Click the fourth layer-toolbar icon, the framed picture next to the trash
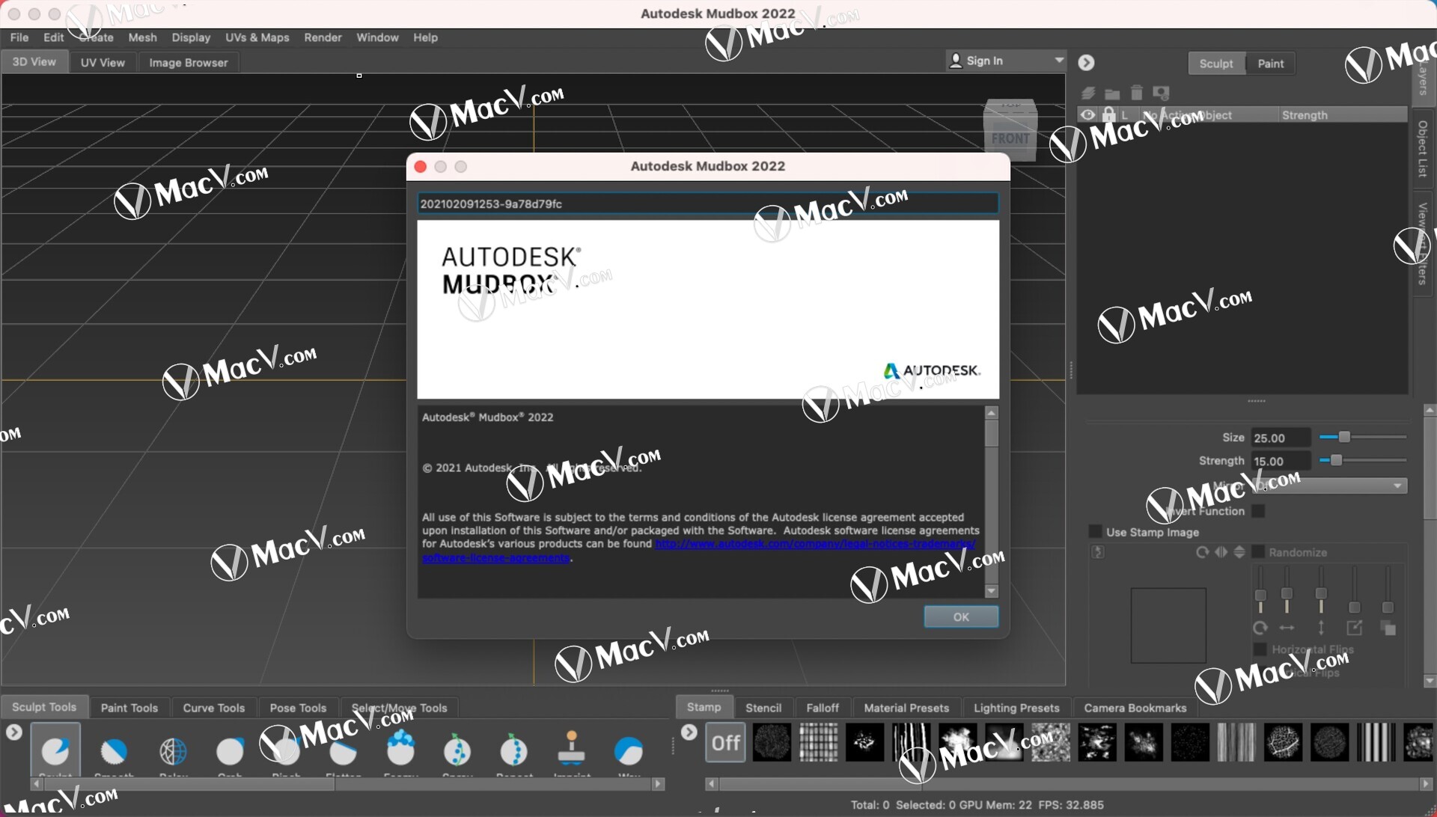Screen dimensions: 1437x817 [1161, 93]
